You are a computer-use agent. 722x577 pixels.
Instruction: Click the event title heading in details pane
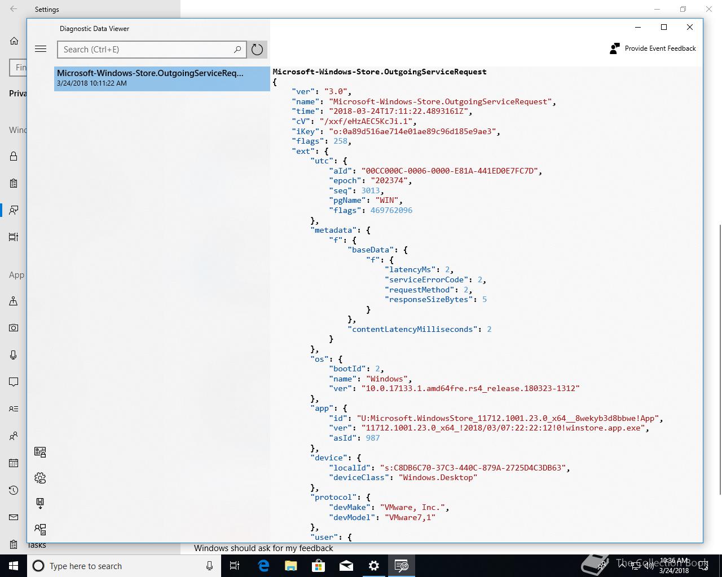tap(380, 72)
